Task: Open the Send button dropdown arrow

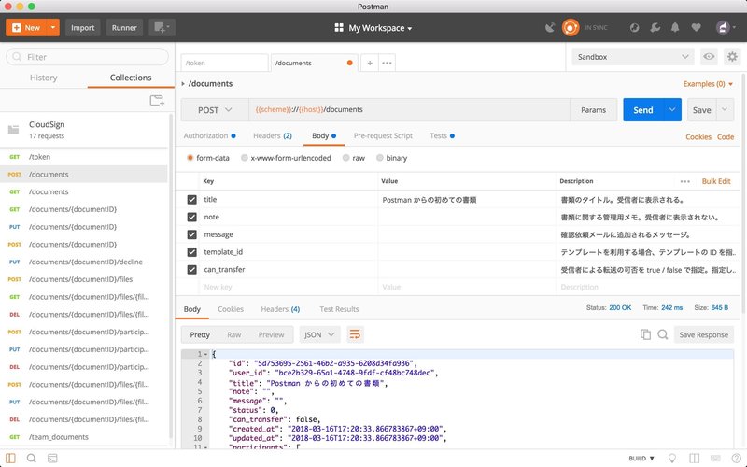Action: (671, 110)
